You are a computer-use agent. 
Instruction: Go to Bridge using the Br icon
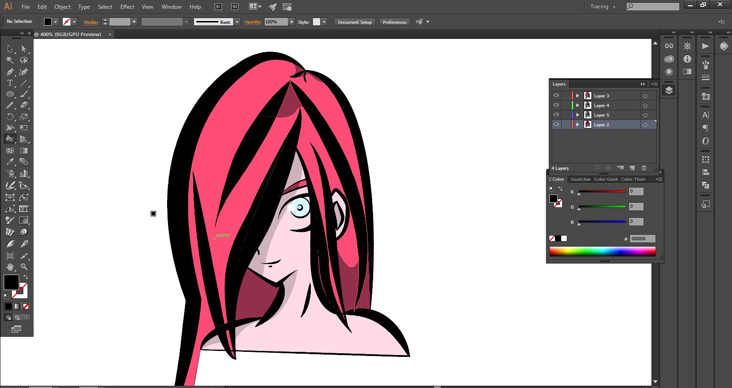pos(218,6)
